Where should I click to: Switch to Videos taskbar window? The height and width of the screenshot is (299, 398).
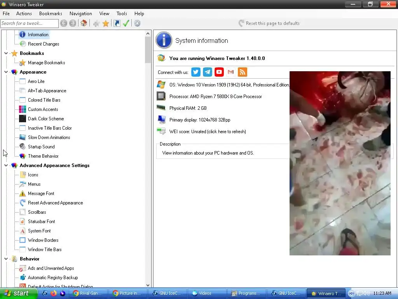click(207, 294)
